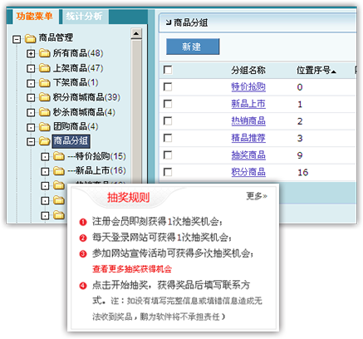Viewport: 363px width, 339px height.
Task: Click the folder icon beside 秒杀商城商品(4)
Action: 44,112
